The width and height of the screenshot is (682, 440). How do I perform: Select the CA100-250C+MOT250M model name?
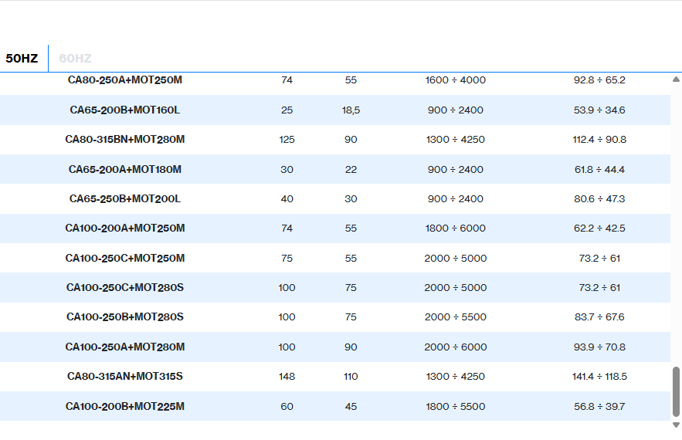pos(124,259)
